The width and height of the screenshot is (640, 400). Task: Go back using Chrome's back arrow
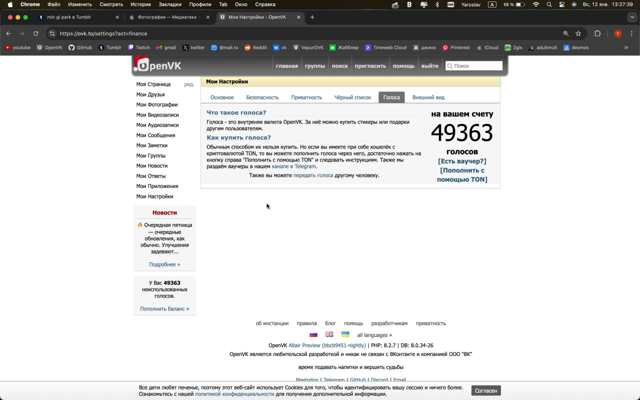(x=8, y=33)
